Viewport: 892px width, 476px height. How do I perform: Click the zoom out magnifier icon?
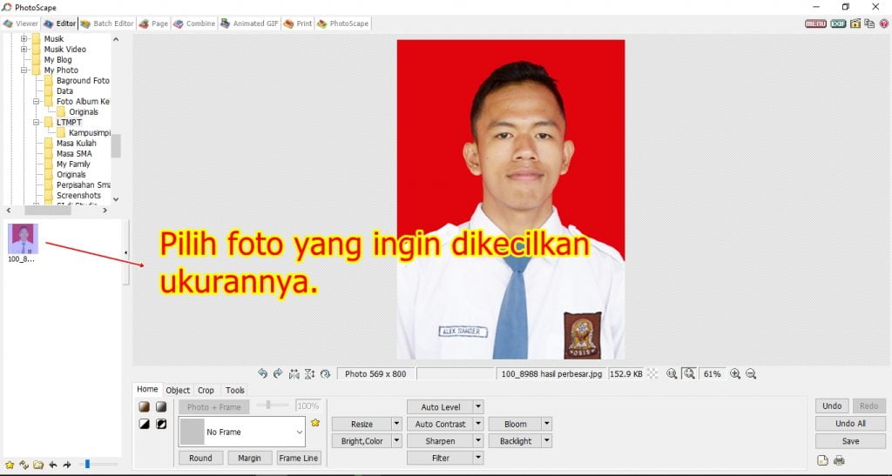[x=751, y=373]
